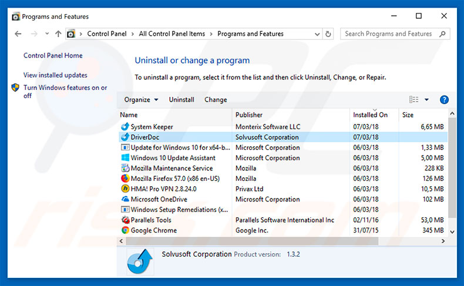The height and width of the screenshot is (286, 464).
Task: Expand the chevron after Control Panel breadcrumb
Action: (x=133, y=34)
